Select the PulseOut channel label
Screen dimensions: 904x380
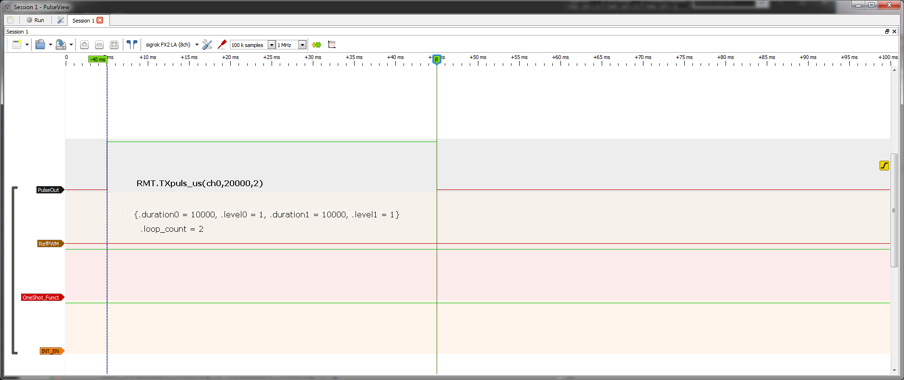pos(50,190)
